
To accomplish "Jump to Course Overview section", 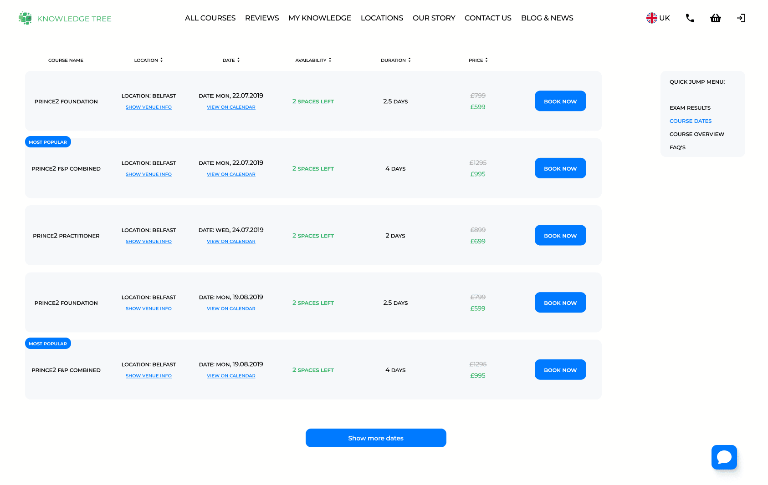I will 697,134.
